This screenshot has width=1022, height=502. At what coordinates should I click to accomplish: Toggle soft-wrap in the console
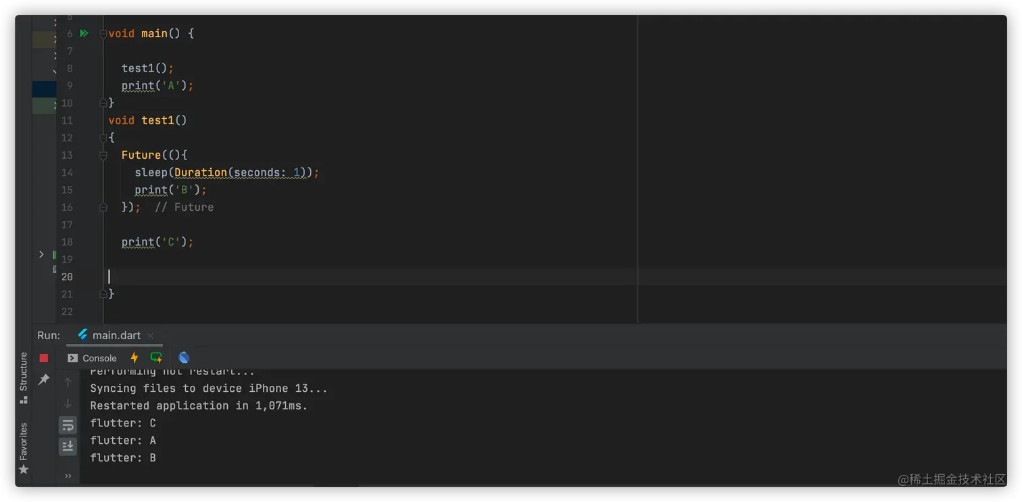68,426
